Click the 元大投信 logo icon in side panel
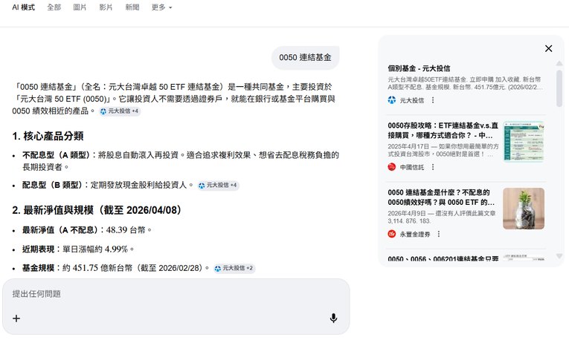This screenshot has height=340, width=569. tap(391, 100)
